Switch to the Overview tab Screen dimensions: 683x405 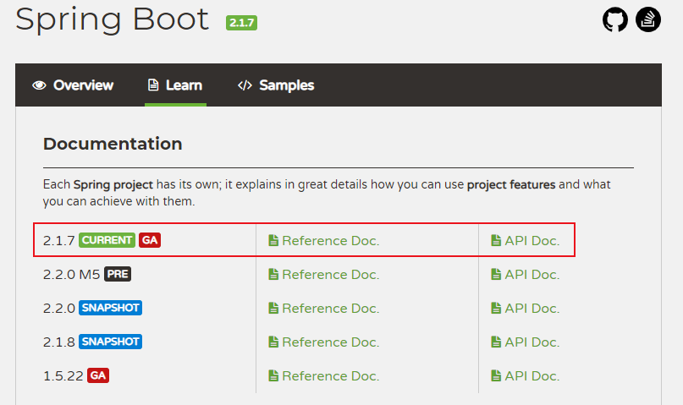click(x=73, y=85)
